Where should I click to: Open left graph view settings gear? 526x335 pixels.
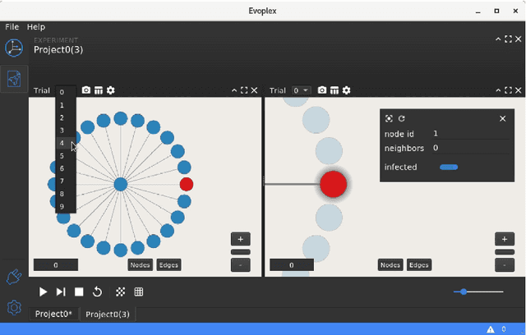pyautogui.click(x=111, y=90)
